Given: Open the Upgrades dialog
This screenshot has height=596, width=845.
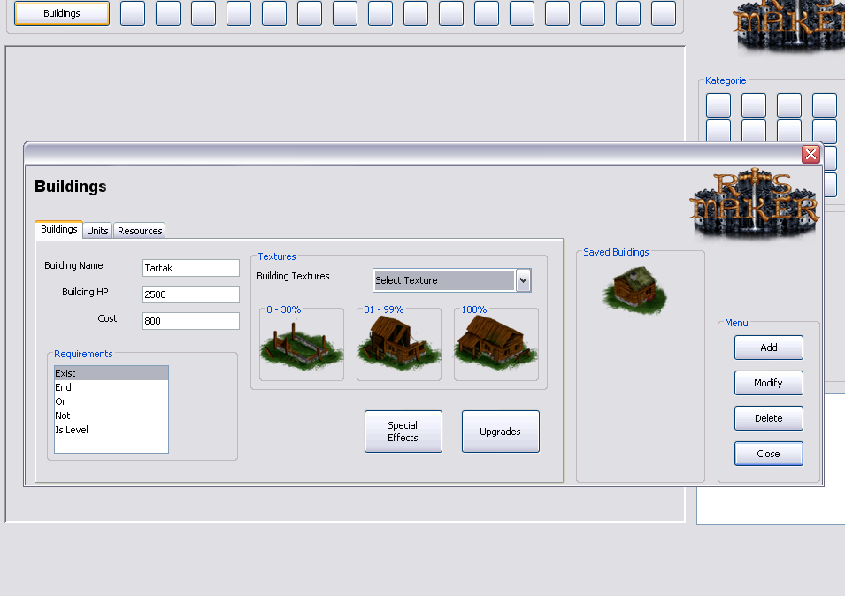Looking at the screenshot, I should click(500, 431).
